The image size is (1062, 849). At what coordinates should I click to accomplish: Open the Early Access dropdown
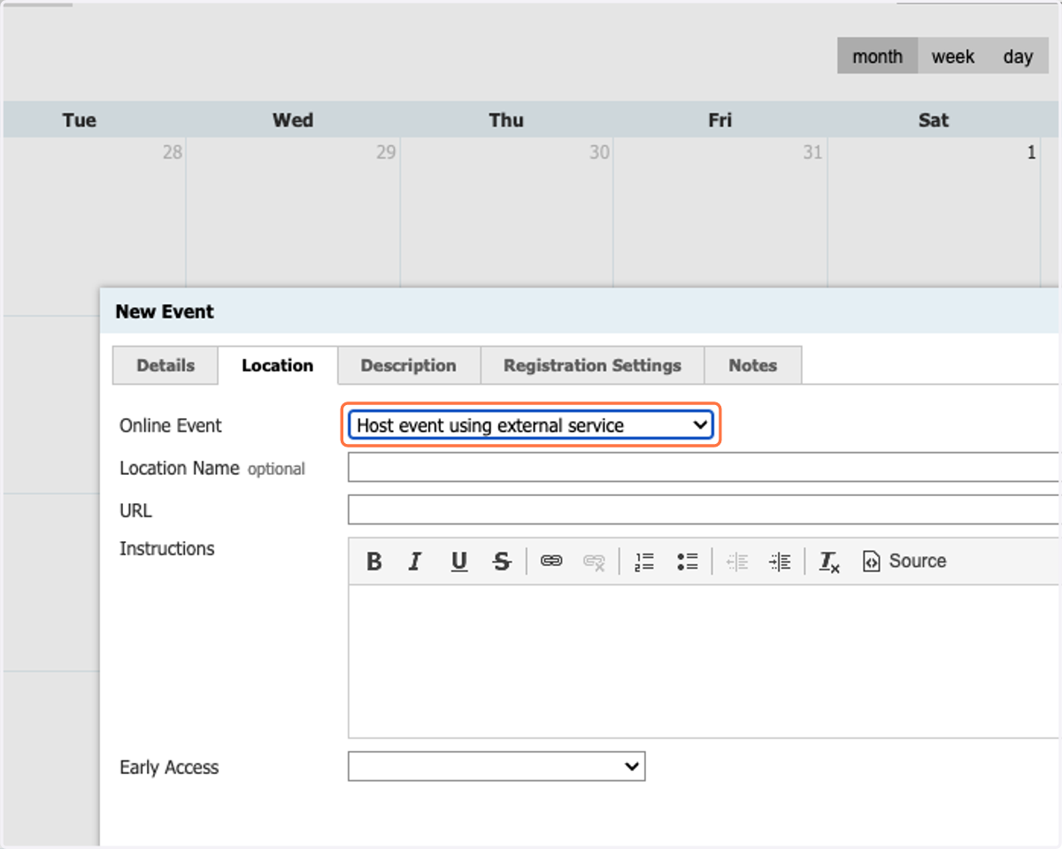coord(496,767)
